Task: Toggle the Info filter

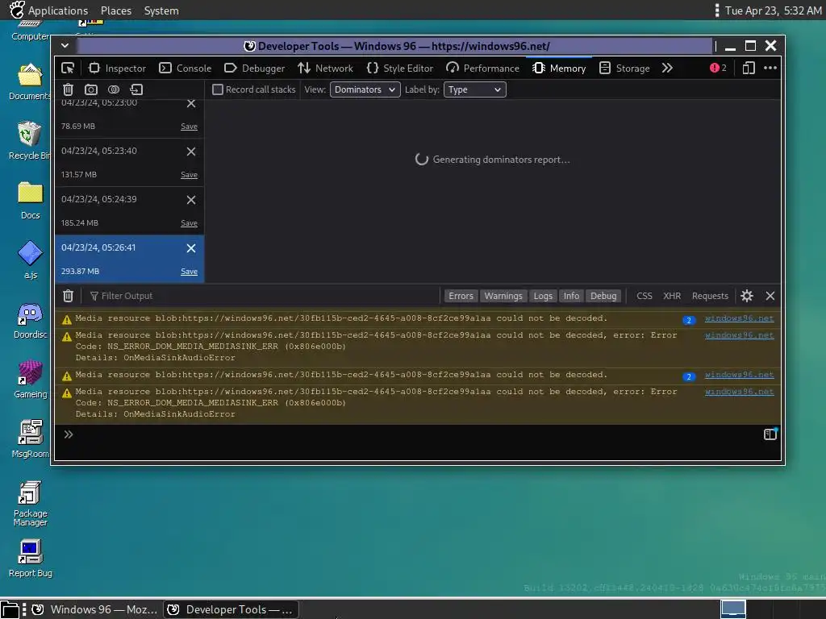Action: coord(571,296)
